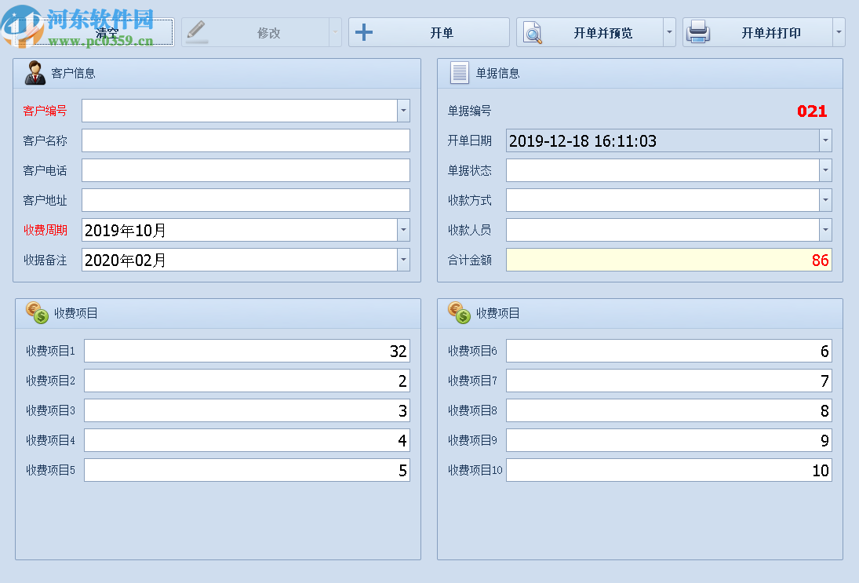
Task: Click the blue plus icon for 开单
Action: [364, 32]
